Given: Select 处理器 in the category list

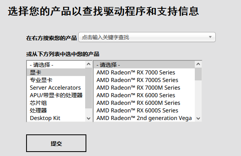Looking at the screenshot, I should point(56,110).
